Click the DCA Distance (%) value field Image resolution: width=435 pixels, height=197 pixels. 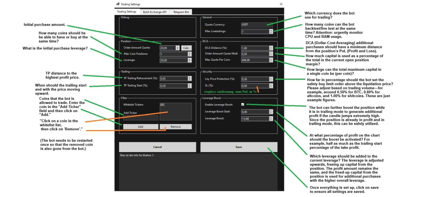pyautogui.click(x=255, y=48)
